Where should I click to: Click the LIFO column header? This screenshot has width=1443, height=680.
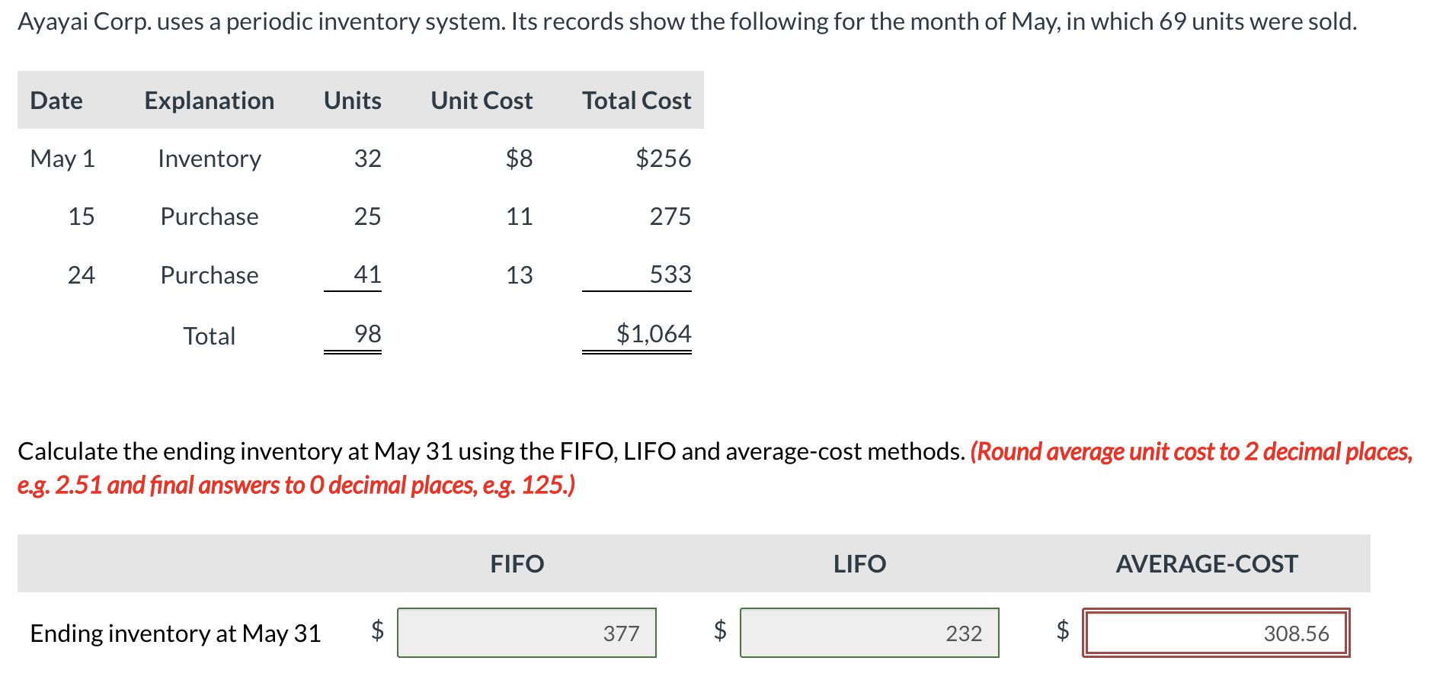coord(859,564)
